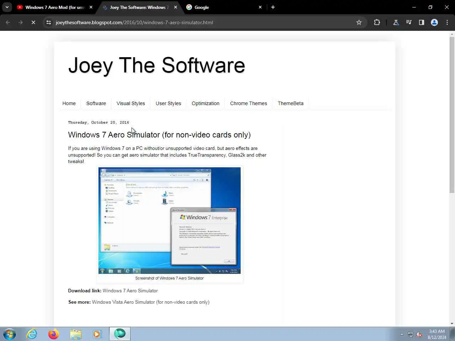Open the Extensions puzzle icon
Screen dimensions: 455x341
377,22
